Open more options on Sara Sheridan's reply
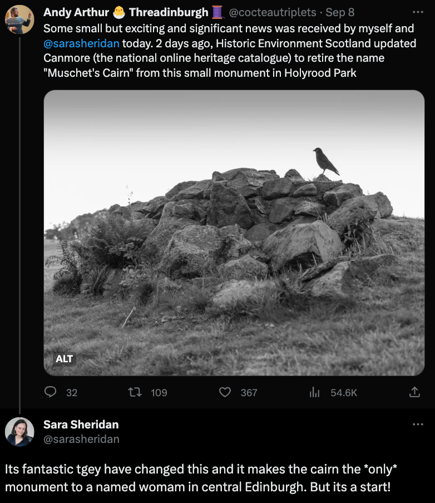This screenshot has width=435, height=503. tap(418, 425)
